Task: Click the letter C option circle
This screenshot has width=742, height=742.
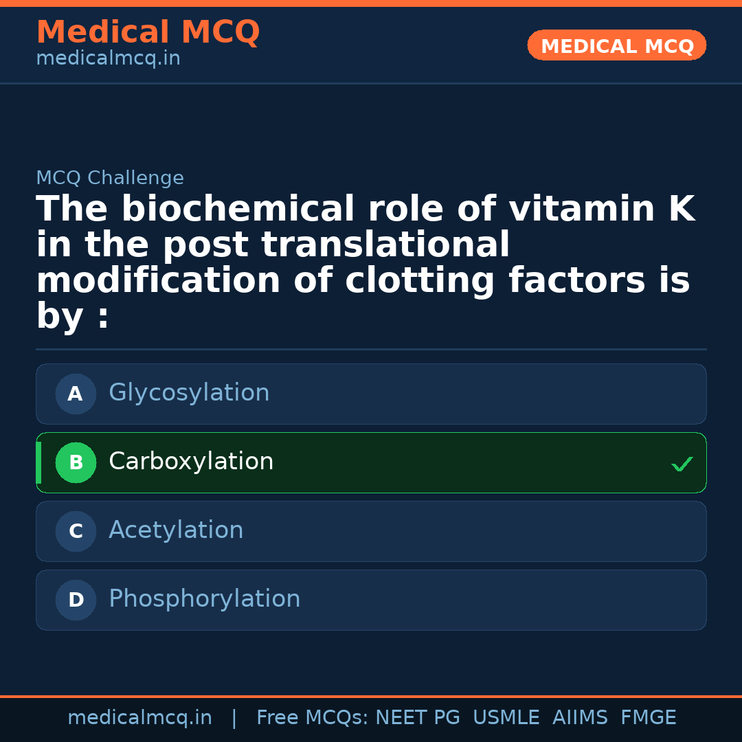Action: (76, 532)
